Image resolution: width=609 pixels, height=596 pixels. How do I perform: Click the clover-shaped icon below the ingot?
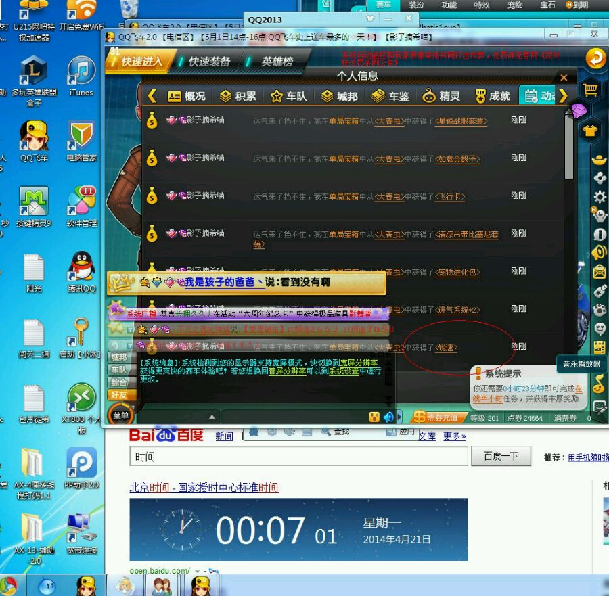600,177
